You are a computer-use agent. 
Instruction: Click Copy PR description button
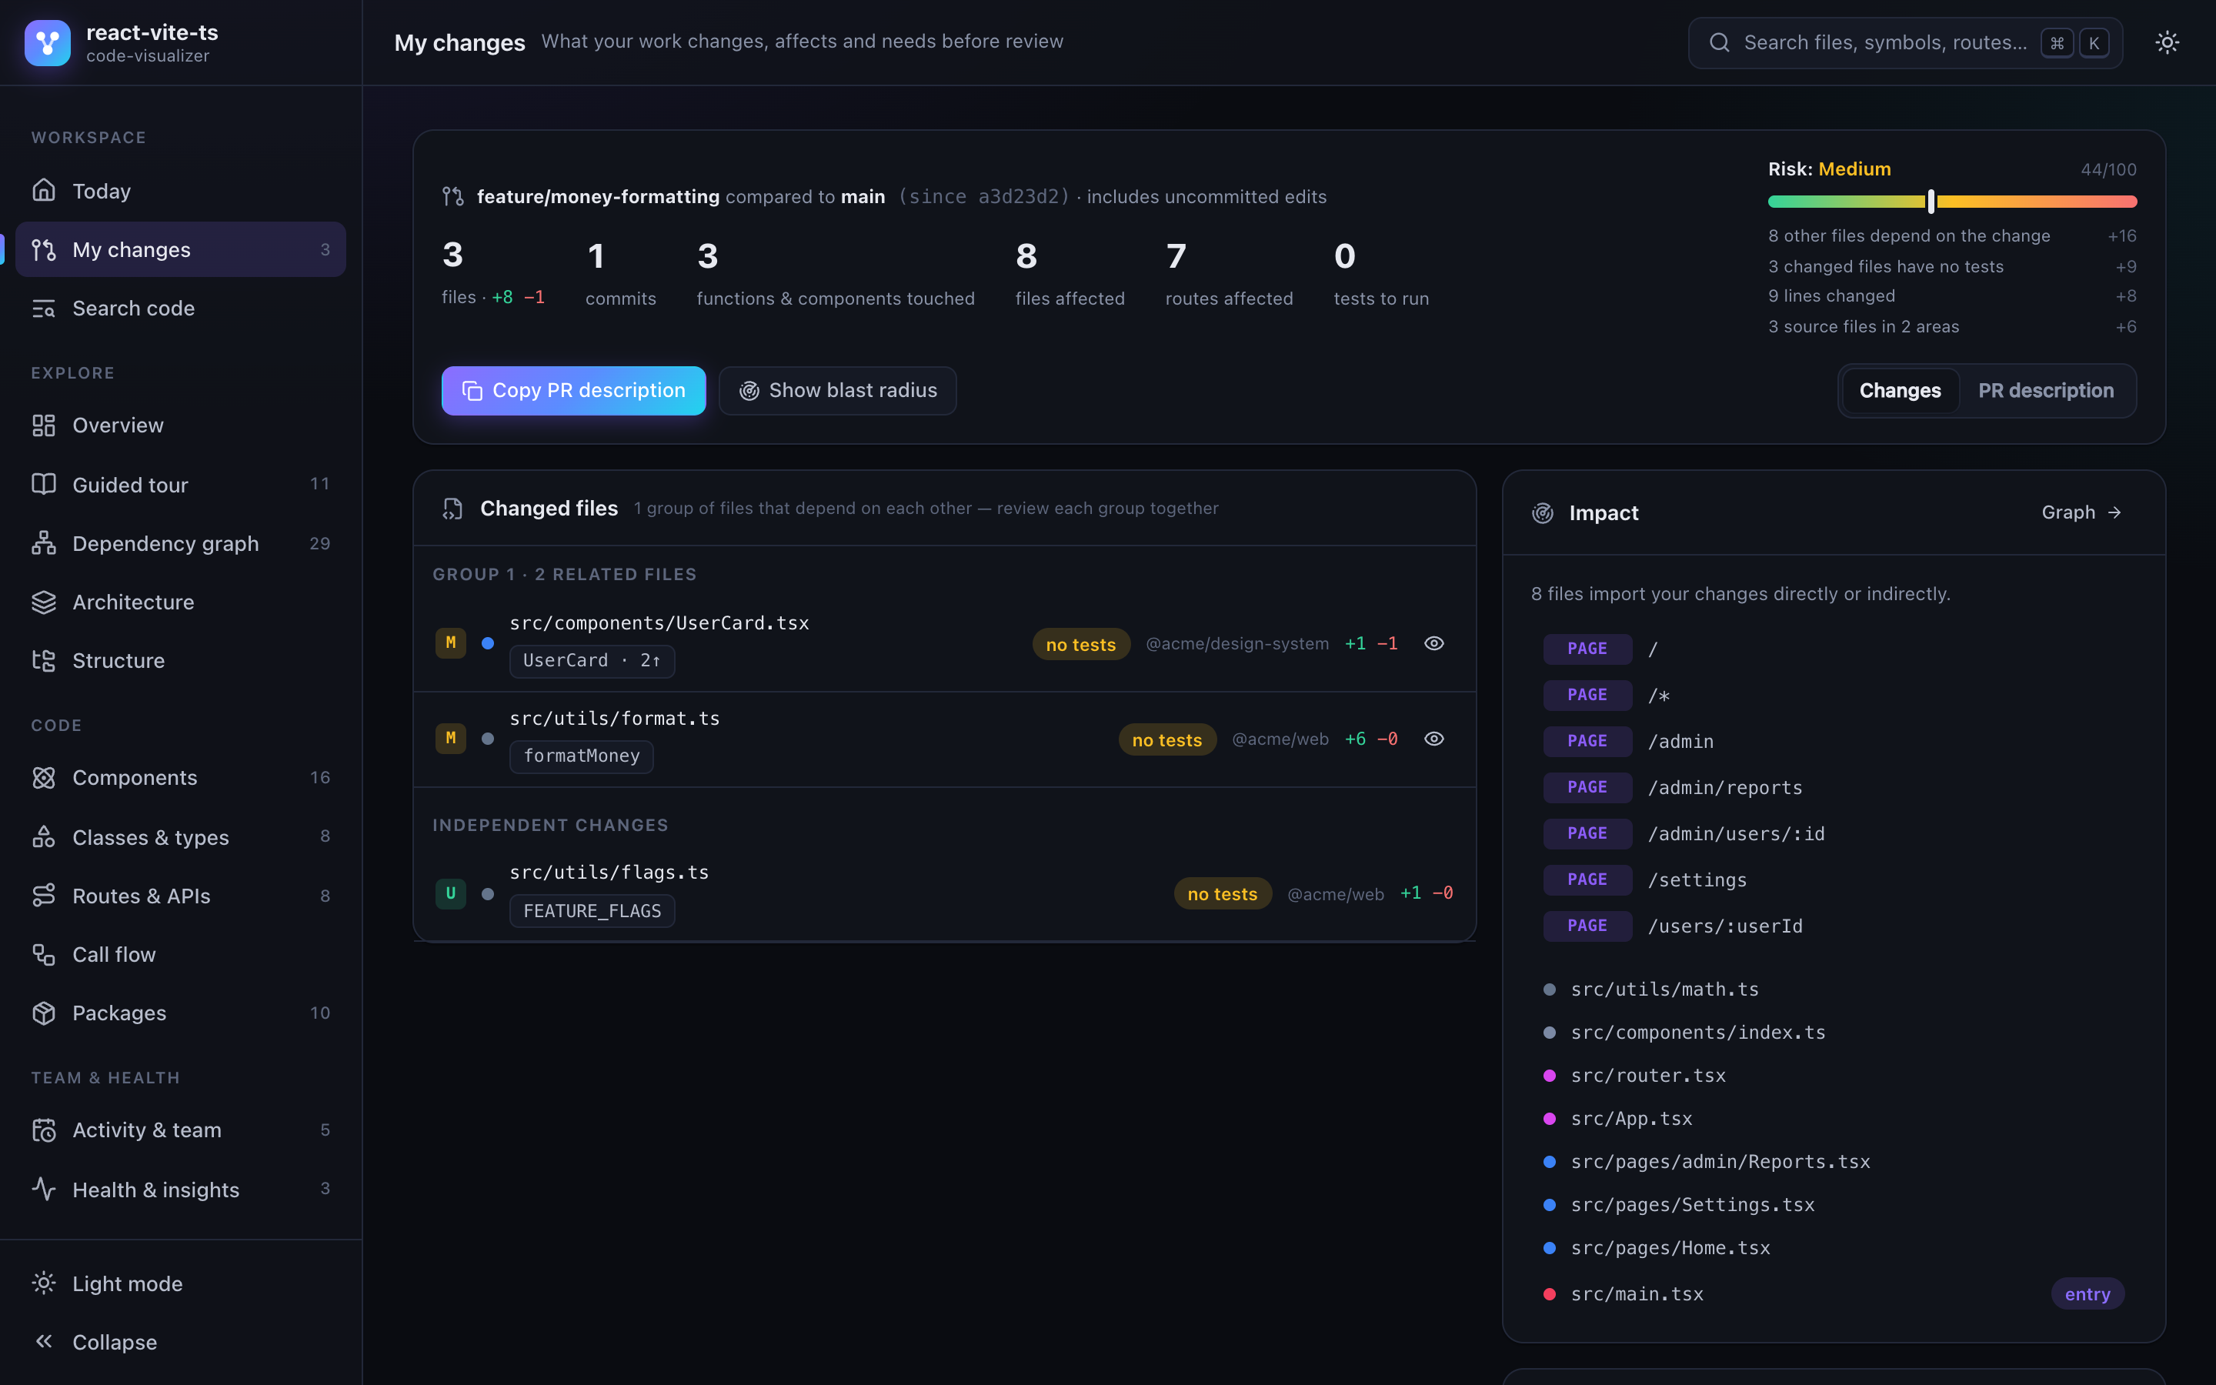[573, 391]
